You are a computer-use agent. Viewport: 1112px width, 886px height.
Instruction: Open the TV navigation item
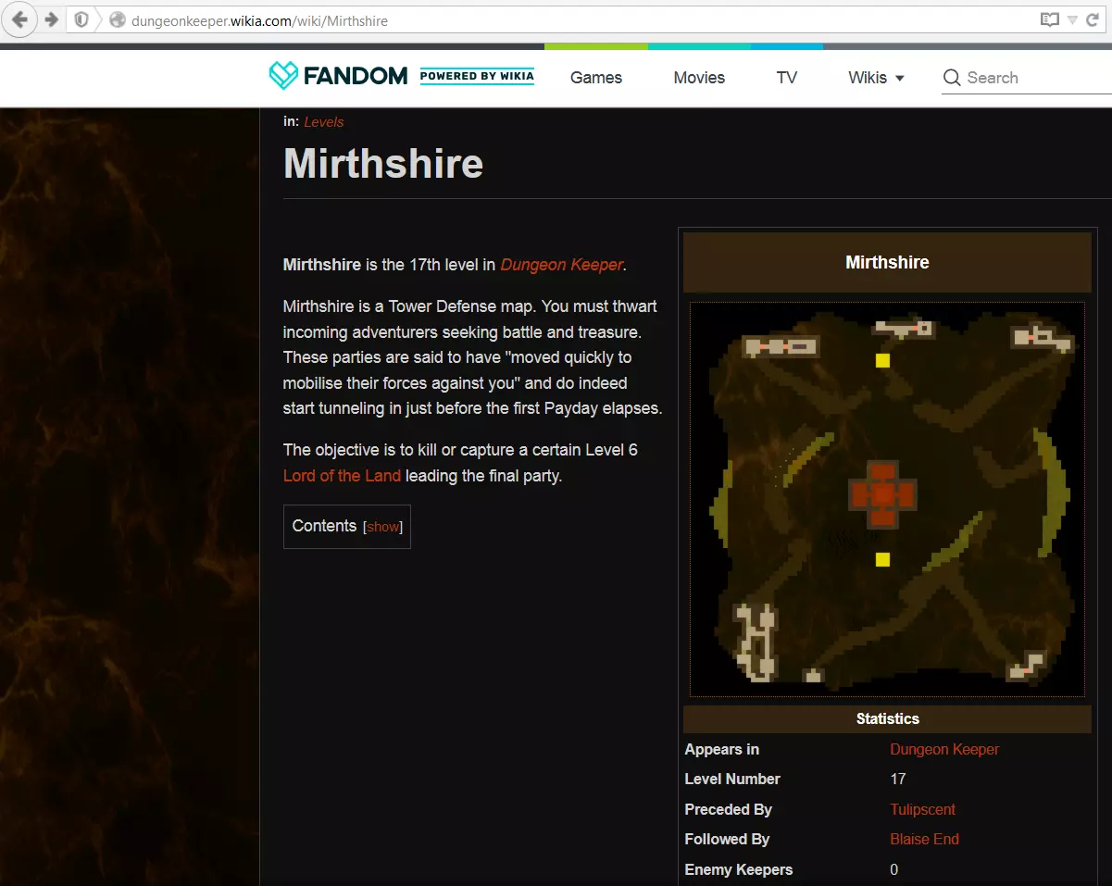coord(787,78)
